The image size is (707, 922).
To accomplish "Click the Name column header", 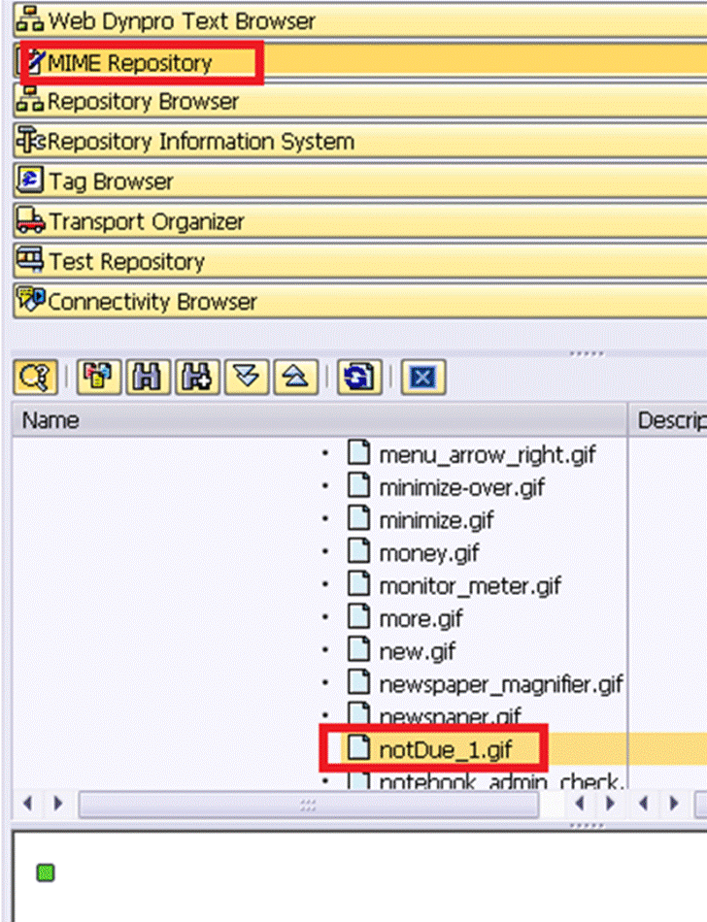I will click(320, 420).
